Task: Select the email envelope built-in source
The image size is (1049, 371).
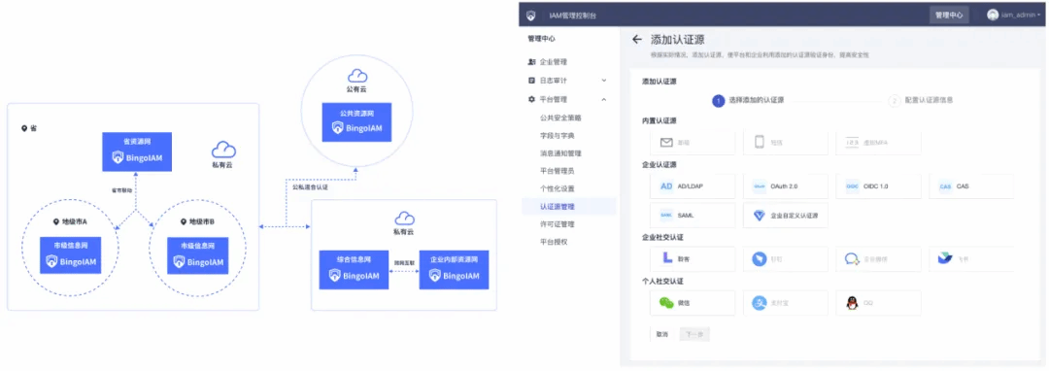Action: pyautogui.click(x=665, y=143)
